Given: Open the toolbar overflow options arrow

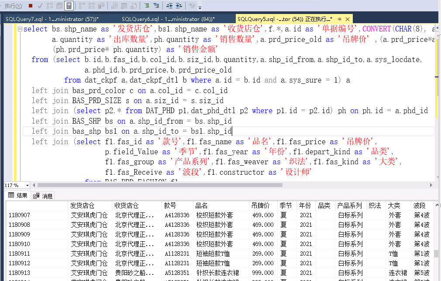Looking at the screenshot, I should tap(200, 7).
